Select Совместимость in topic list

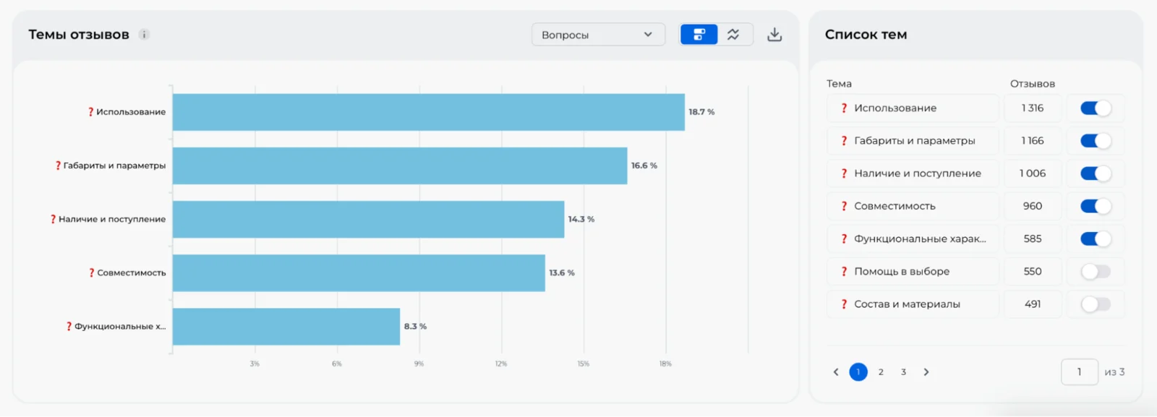(x=913, y=206)
